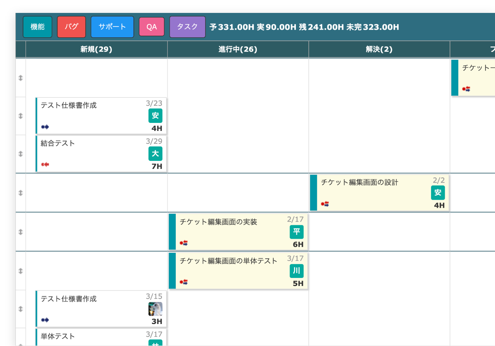Click the 進行中(26) column header

point(238,49)
